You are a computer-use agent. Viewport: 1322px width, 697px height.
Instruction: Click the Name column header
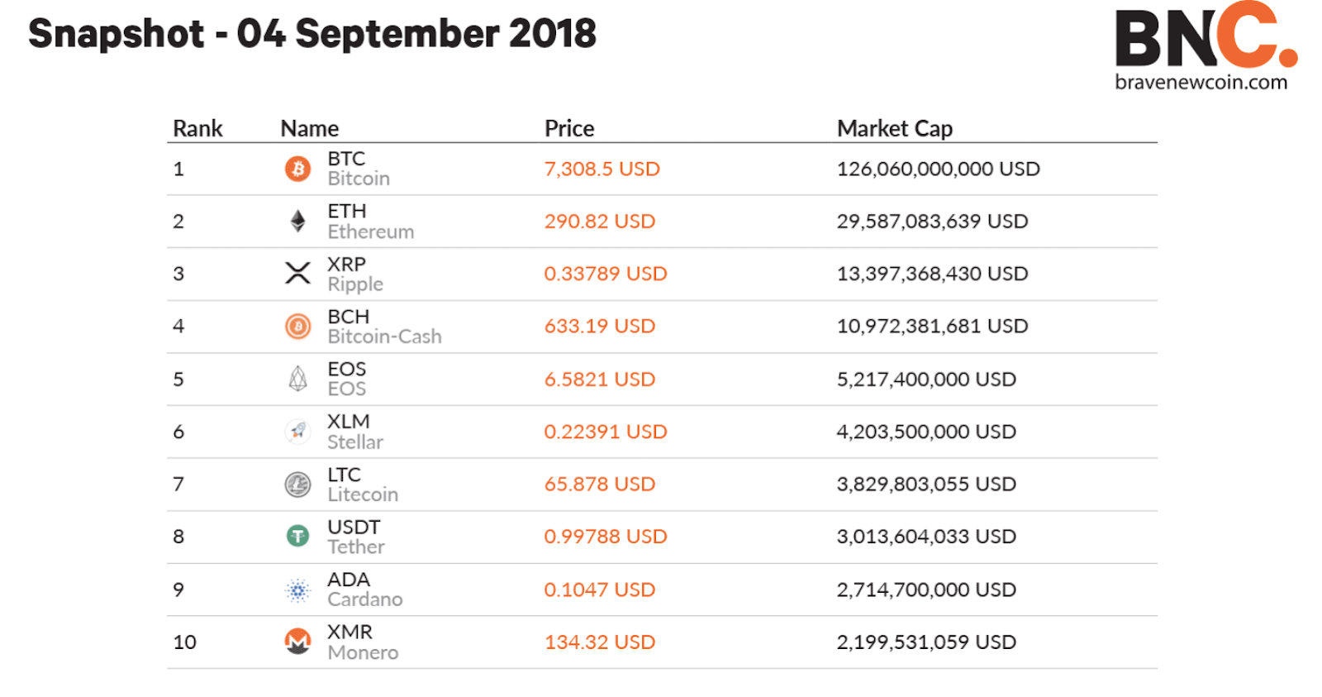pyautogui.click(x=310, y=128)
